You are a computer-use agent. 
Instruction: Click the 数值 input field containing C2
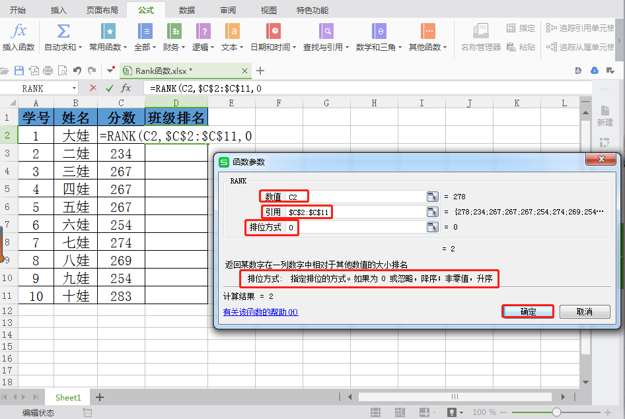coord(355,197)
